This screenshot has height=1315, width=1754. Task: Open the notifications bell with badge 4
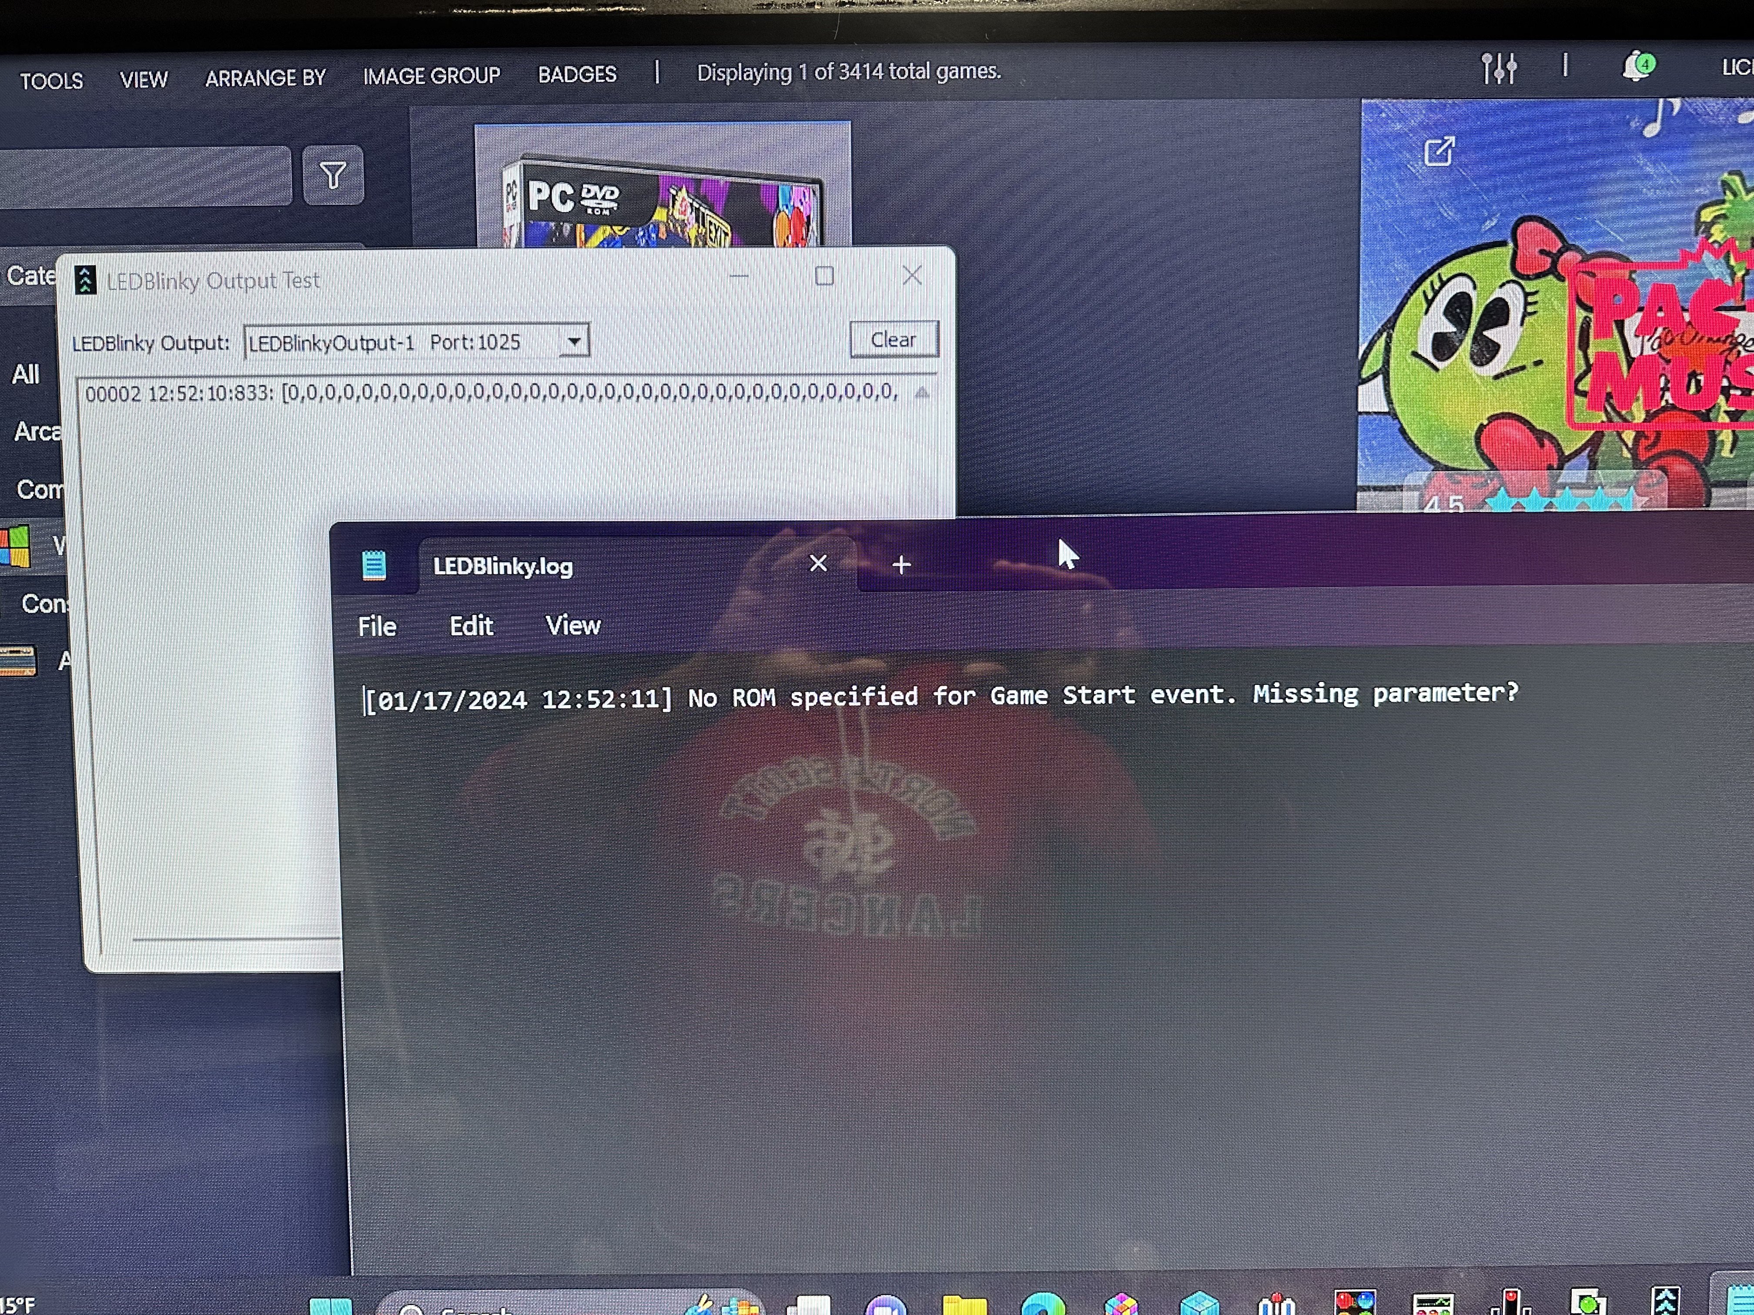point(1638,67)
